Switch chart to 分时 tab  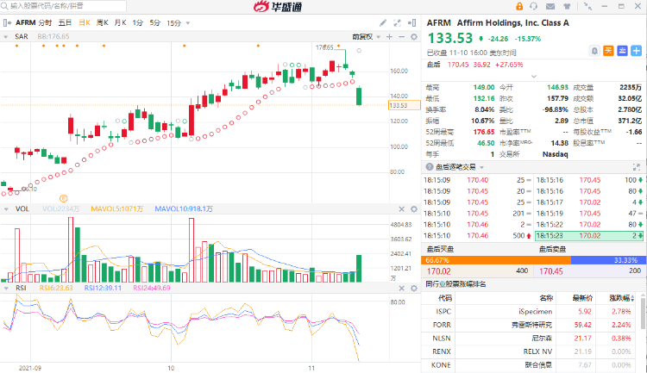tap(45, 22)
